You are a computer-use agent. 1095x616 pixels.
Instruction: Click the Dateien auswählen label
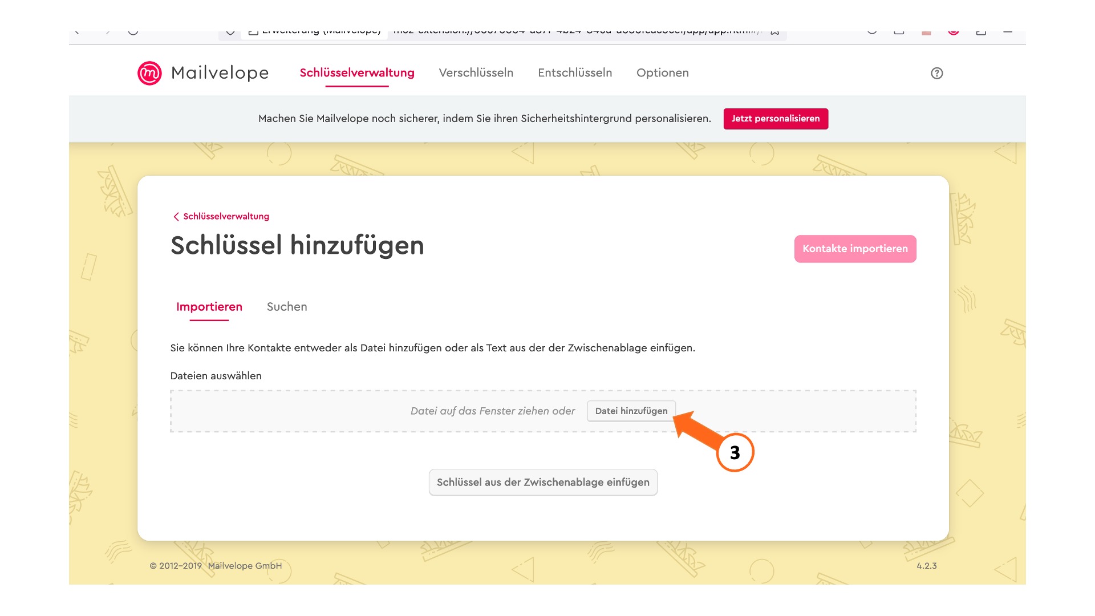click(216, 376)
